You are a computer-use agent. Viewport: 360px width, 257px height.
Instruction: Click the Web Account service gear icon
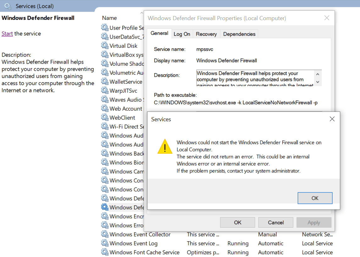coord(105,108)
